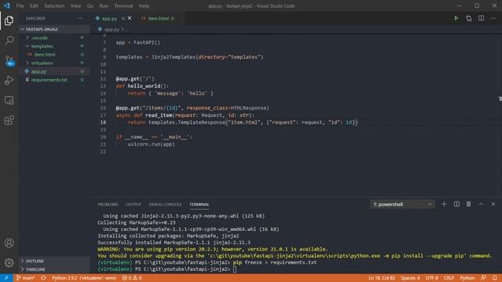Show errors and warnings count in status bar
This screenshot has height=282, width=502.
[132, 278]
